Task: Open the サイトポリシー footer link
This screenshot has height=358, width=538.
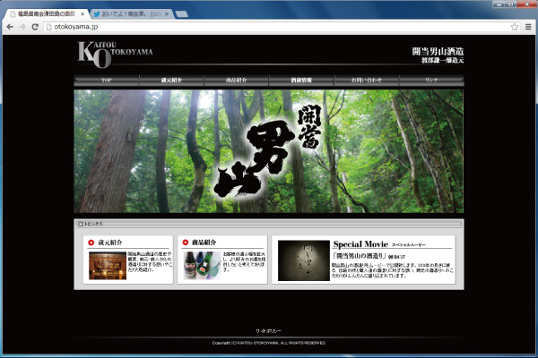Action: click(269, 330)
